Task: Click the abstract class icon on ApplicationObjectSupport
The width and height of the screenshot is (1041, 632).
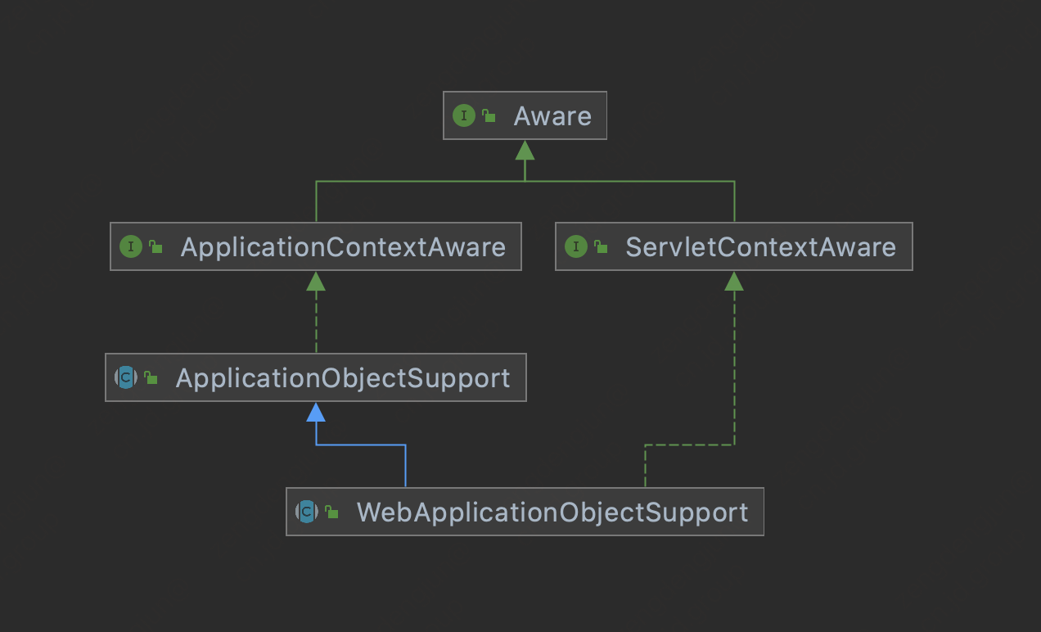Action: click(x=126, y=377)
